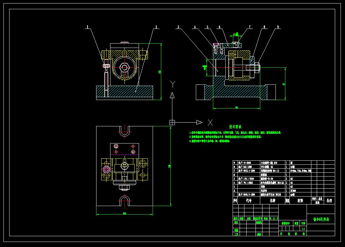This screenshot has height=247, width=345.
Task: Select balloon number 7 callout
Action: point(250,27)
